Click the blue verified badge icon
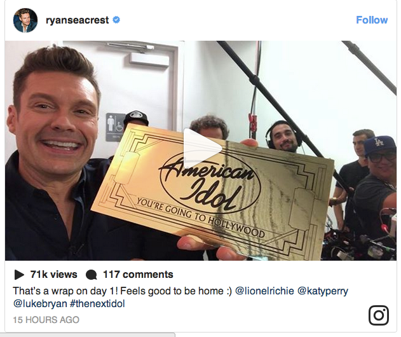The width and height of the screenshot is (401, 337). tap(116, 20)
